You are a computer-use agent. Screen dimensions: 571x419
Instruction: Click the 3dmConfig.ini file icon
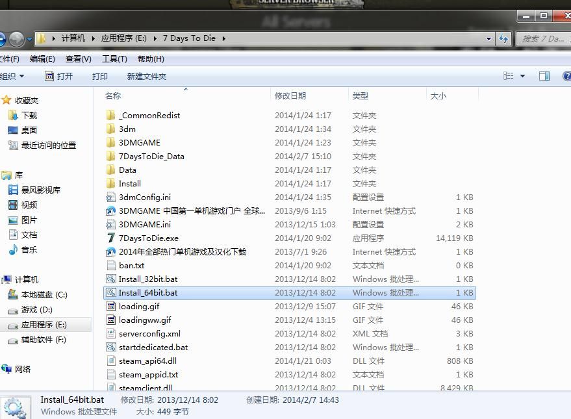coord(111,197)
